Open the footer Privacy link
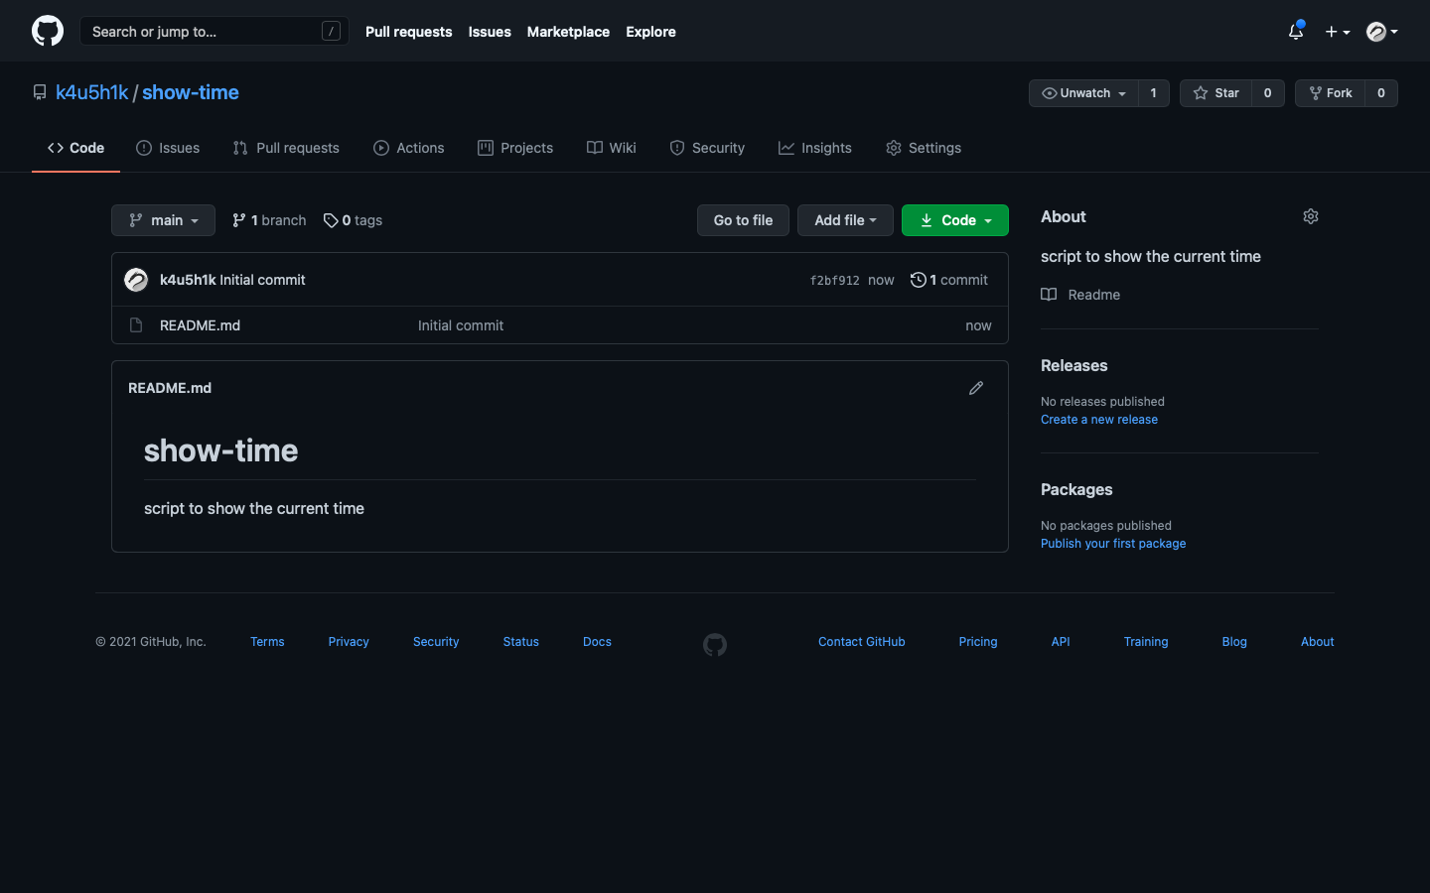This screenshot has height=893, width=1430. coord(349,642)
